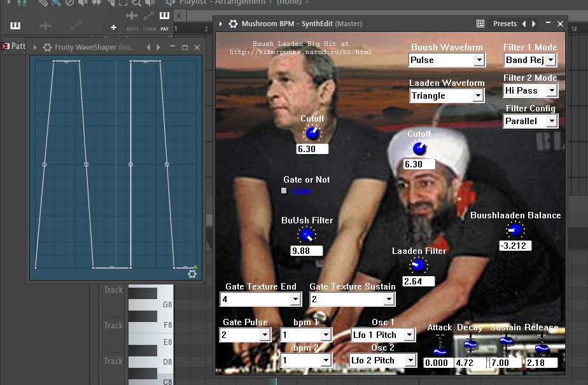Go to previous preset in Fruity WaveShaper
The image size is (588, 385).
coord(148,47)
